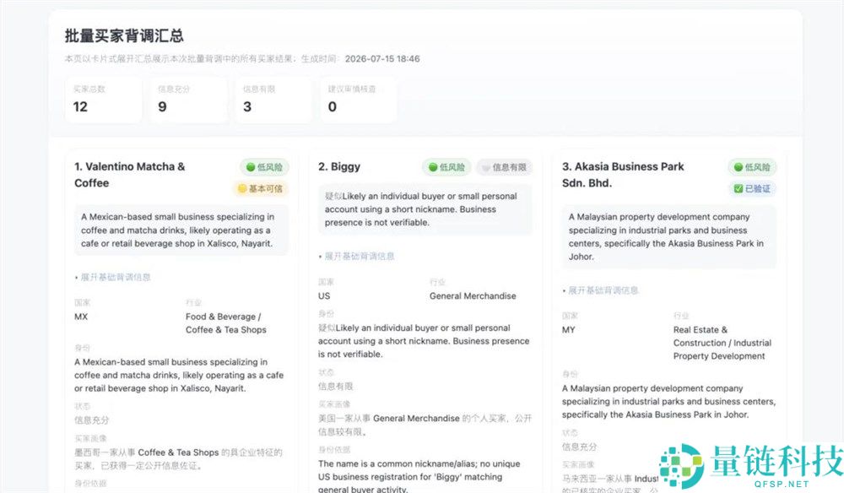The image size is (844, 493).
Task: Expand basic info for Valentino Matcha & Coffee
Action: [113, 277]
